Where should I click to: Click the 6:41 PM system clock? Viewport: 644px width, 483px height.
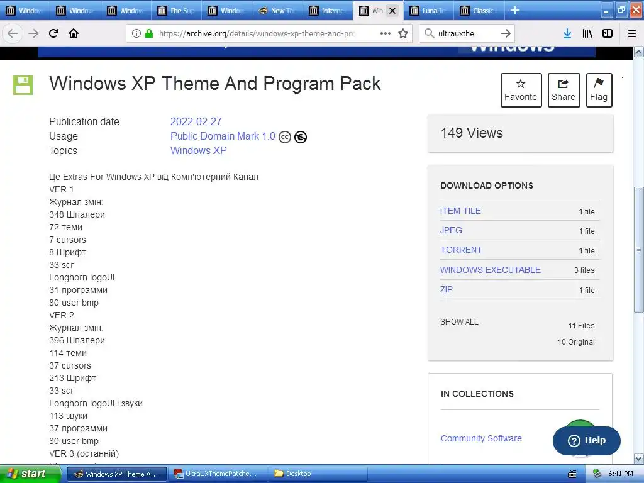click(621, 474)
